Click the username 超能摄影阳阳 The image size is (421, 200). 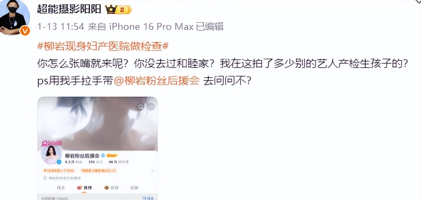(69, 10)
